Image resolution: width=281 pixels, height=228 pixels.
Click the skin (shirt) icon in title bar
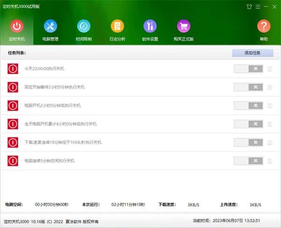(x=249, y=7)
